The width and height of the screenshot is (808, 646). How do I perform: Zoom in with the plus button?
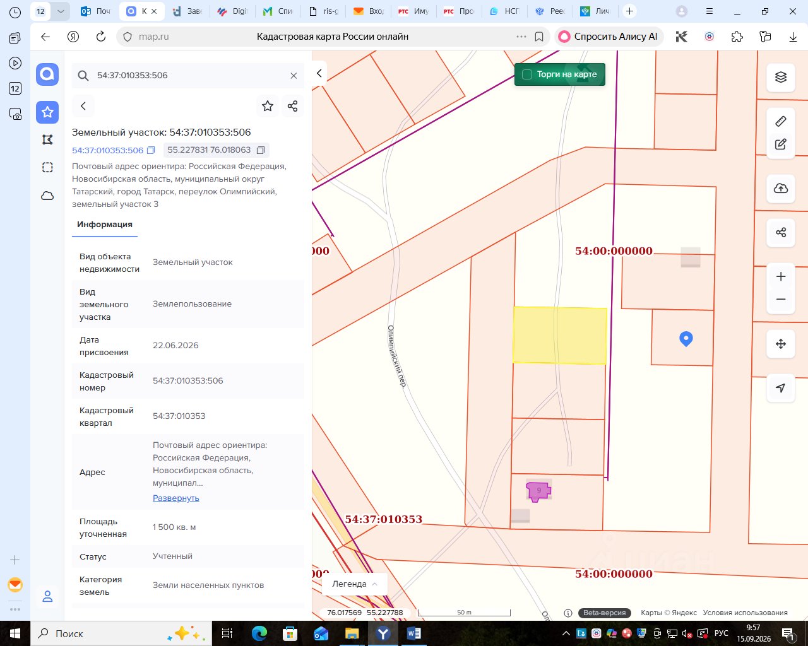click(781, 276)
